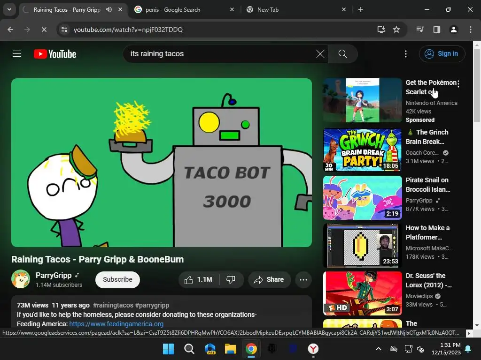
Task: Open options menu for Pokémon ad
Action: [458, 83]
